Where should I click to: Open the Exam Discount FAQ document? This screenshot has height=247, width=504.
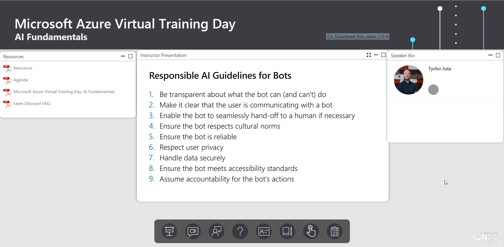point(32,103)
